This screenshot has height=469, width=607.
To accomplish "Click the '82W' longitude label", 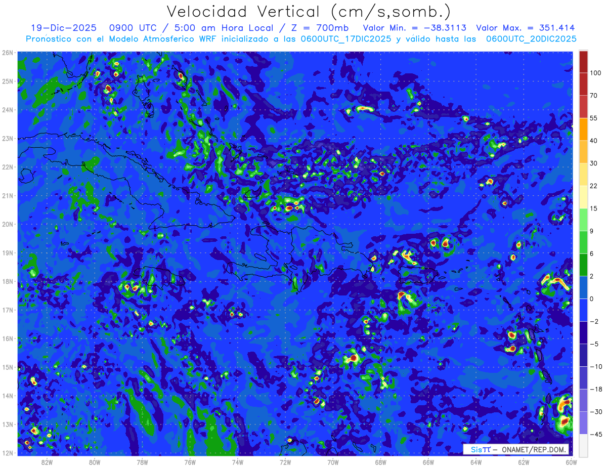I will pos(47,461).
